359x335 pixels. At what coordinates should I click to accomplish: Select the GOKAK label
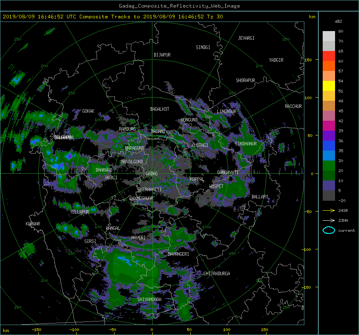tap(89, 111)
